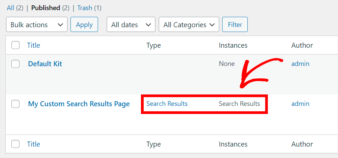Tick the select-all checkbox in the footer
This screenshot has height=158, width=338.
pyautogui.click(x=15, y=144)
